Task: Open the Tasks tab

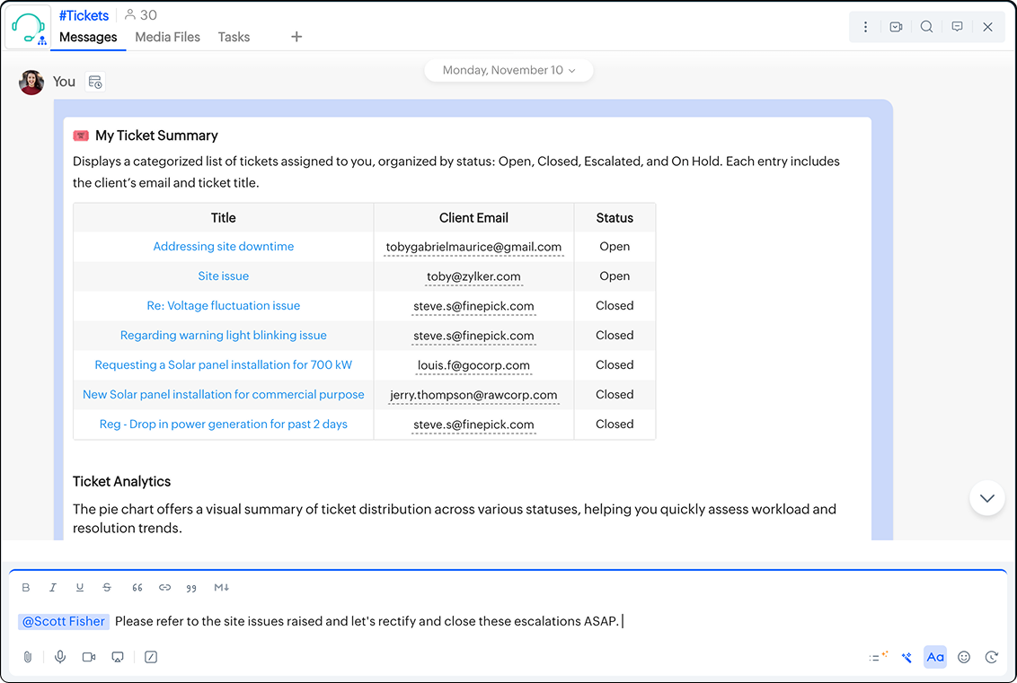Action: coord(234,37)
